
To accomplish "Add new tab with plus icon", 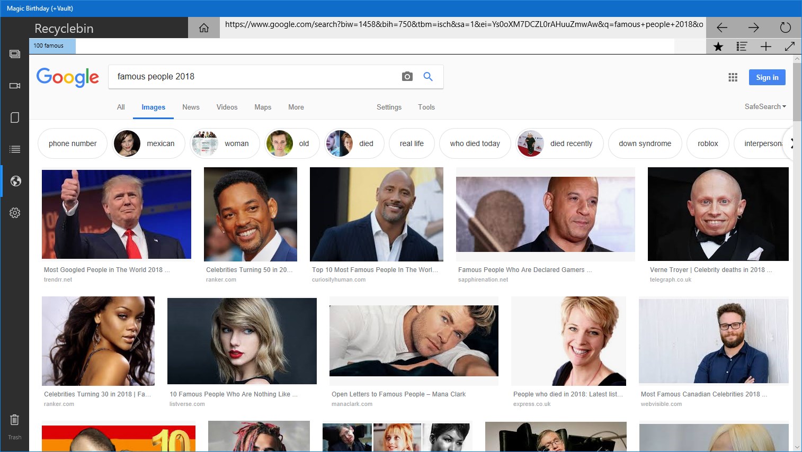I will tap(766, 47).
